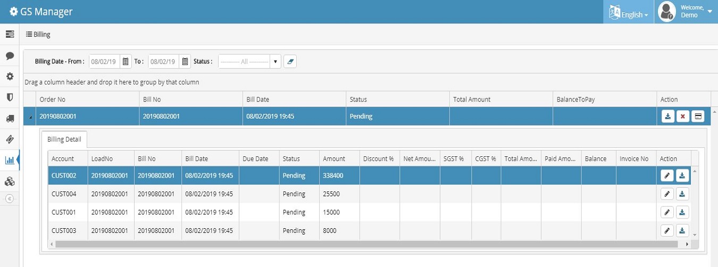Click the amount value 8000
The width and height of the screenshot is (718, 267).
tap(330, 231)
